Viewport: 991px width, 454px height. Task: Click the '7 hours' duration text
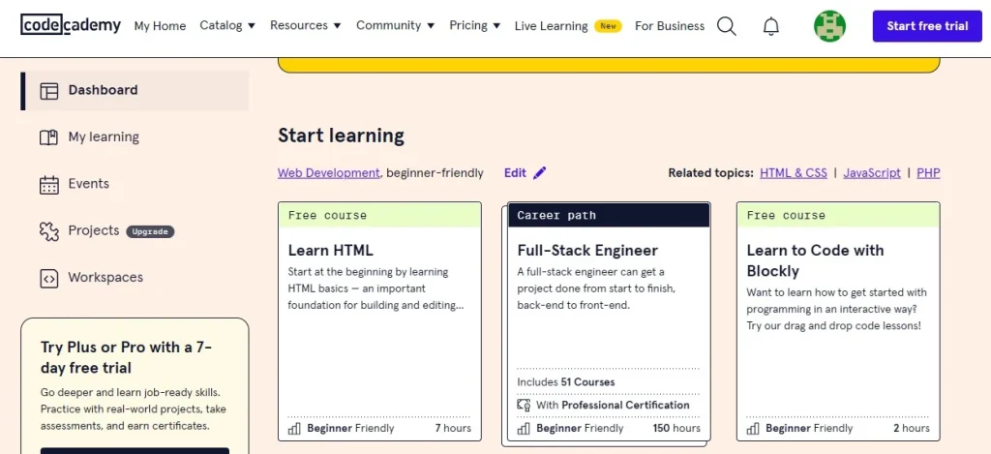point(453,428)
